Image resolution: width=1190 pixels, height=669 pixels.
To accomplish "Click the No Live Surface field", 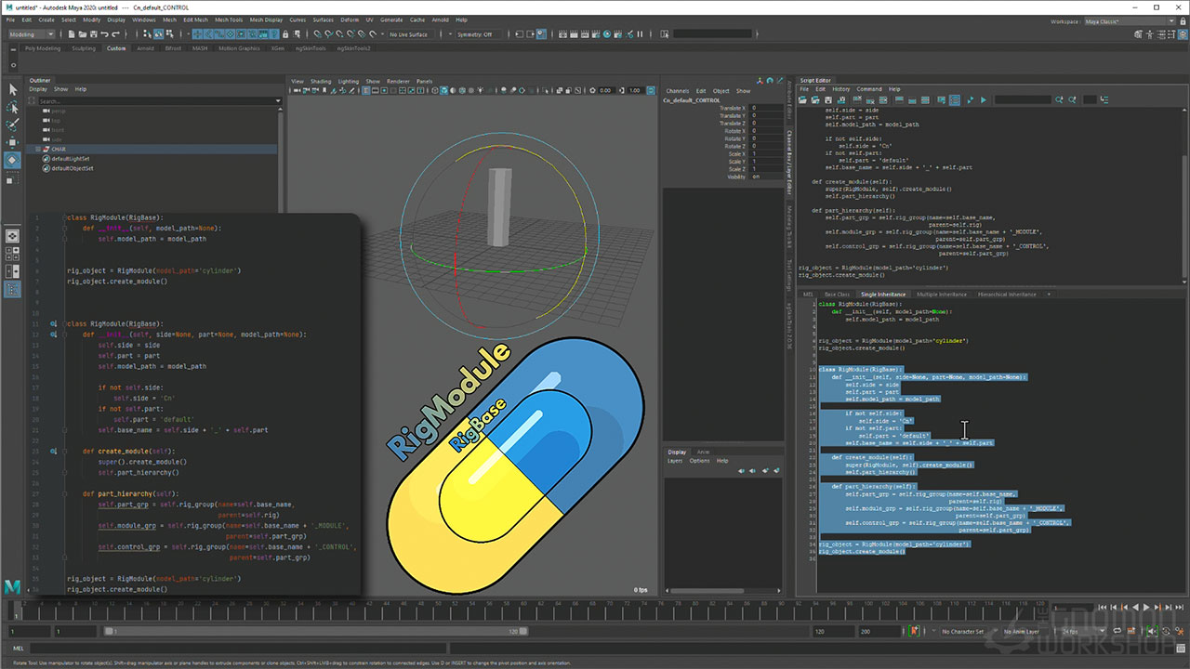I will [407, 34].
